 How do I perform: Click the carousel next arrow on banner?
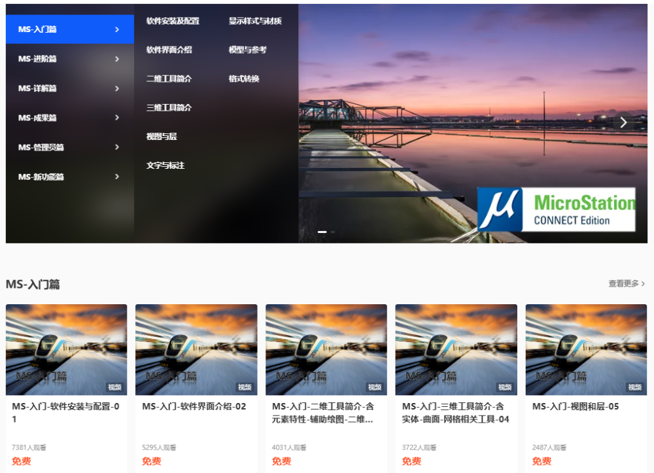(x=623, y=122)
